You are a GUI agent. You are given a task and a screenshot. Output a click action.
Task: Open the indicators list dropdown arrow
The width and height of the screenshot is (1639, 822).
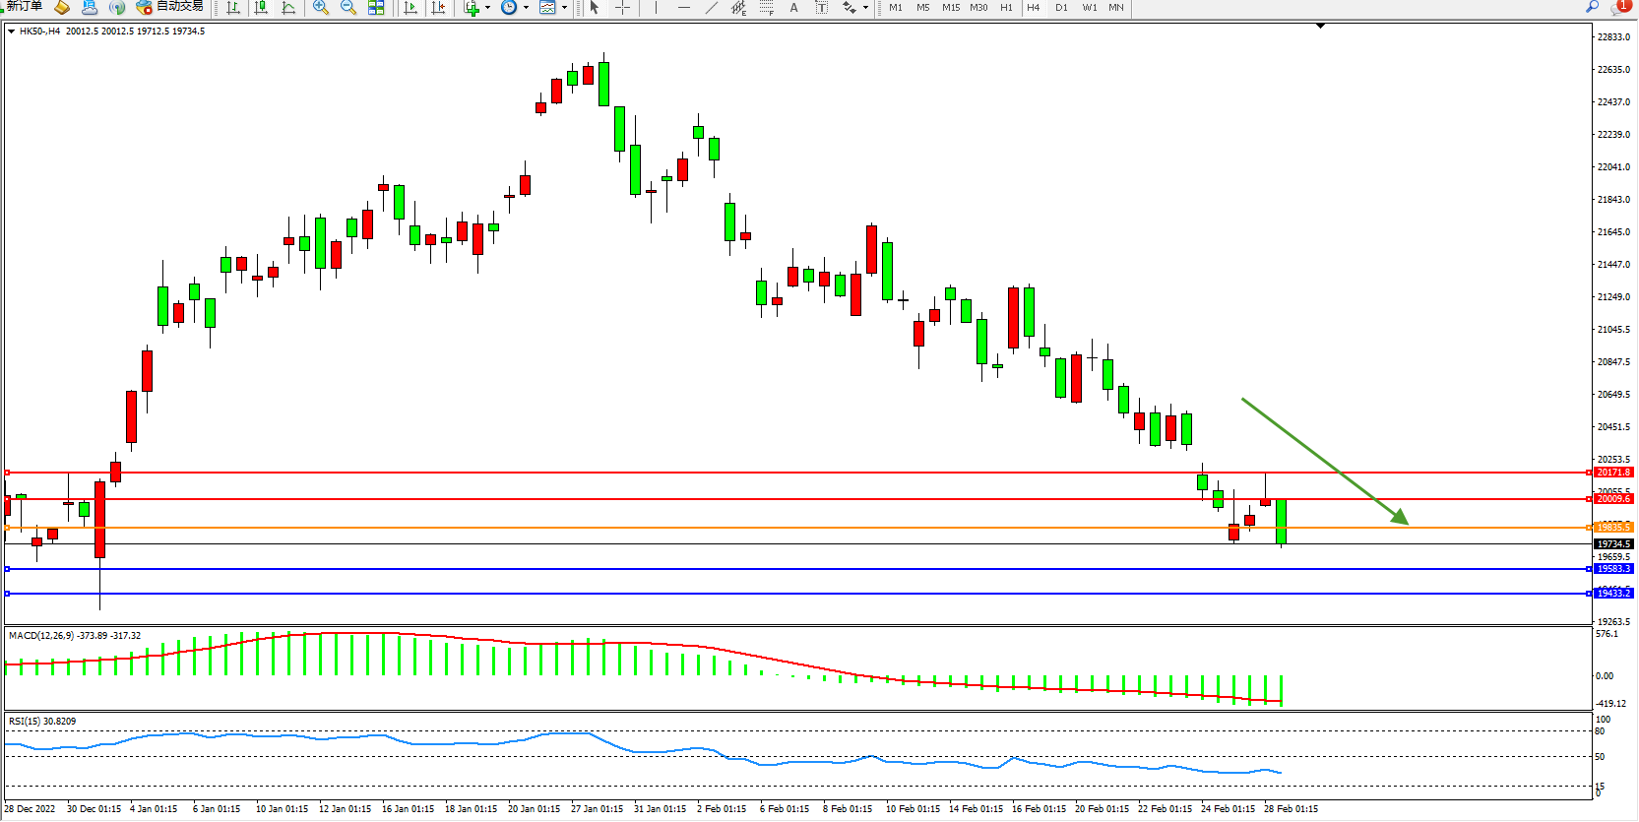click(487, 8)
